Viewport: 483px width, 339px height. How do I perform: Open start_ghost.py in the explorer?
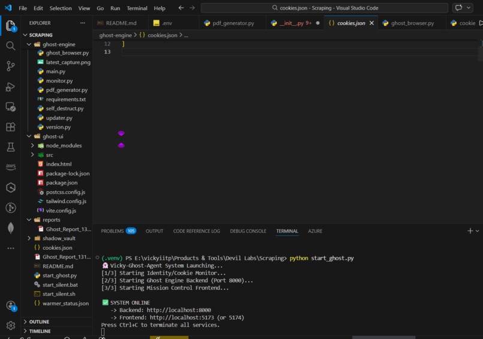(59, 276)
